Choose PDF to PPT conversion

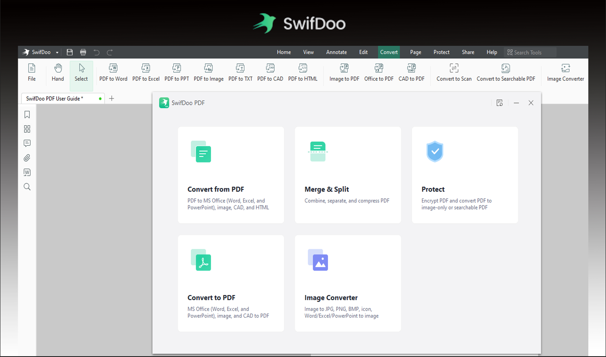(177, 72)
